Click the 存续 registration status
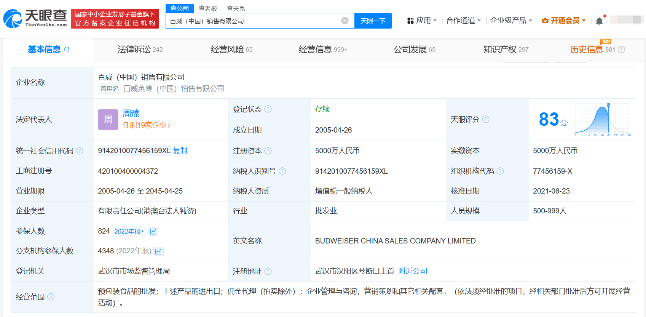Screen dimensions: 646x317 click(x=322, y=109)
